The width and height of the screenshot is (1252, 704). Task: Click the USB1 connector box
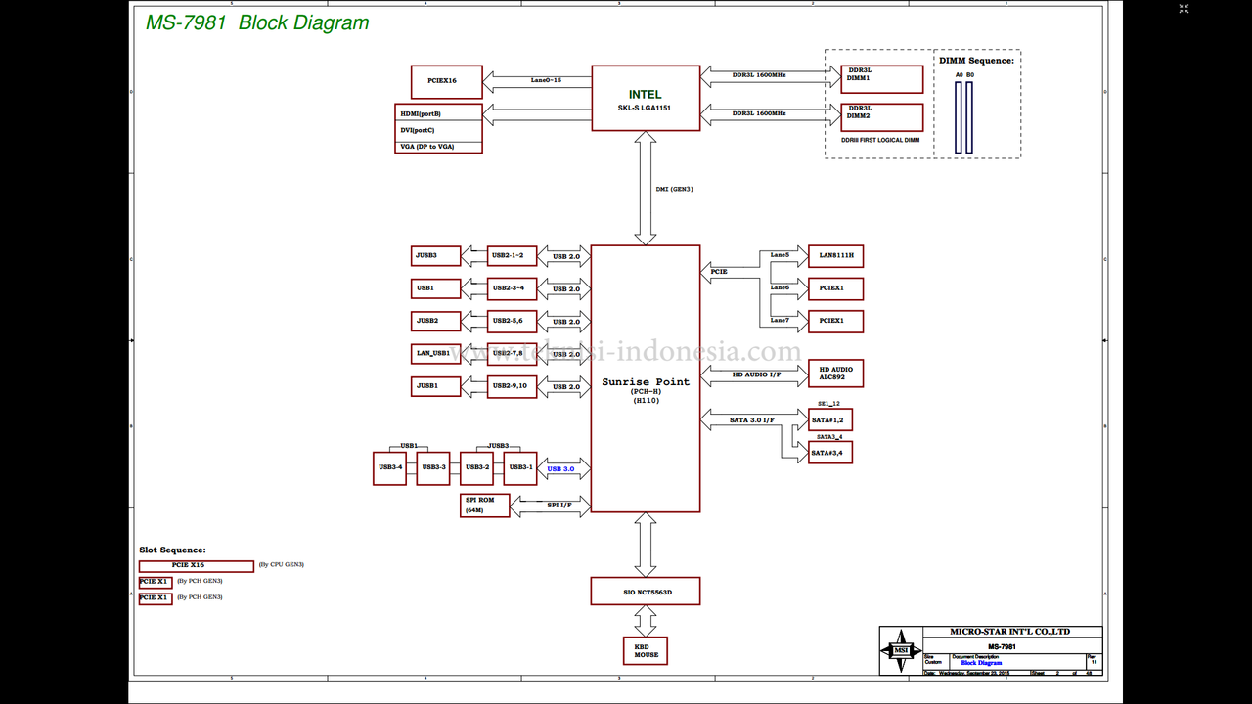coord(436,288)
